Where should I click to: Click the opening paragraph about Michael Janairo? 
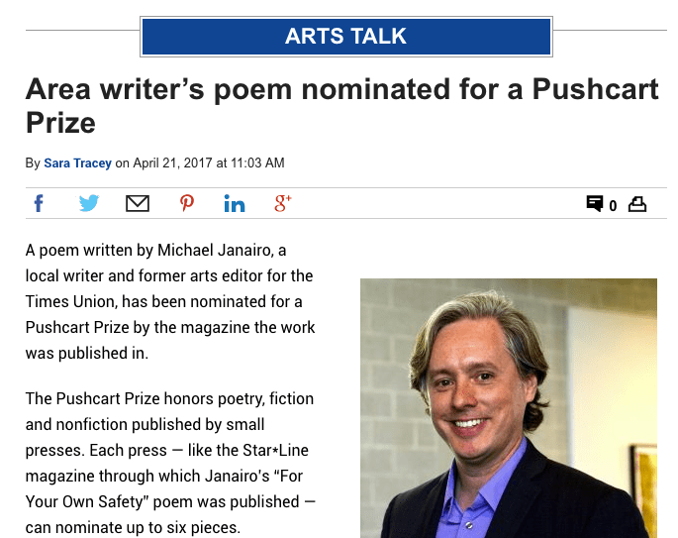tap(169, 301)
